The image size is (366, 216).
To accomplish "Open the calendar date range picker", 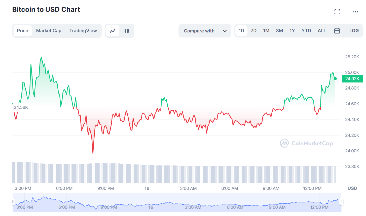I will click(337, 31).
